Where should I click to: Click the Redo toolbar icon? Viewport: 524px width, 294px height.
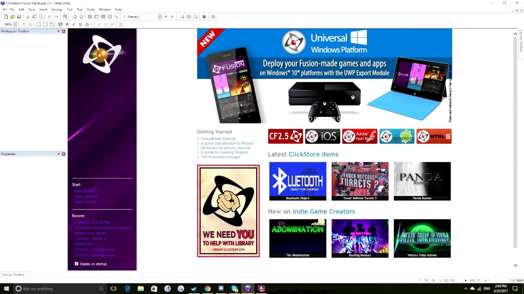(x=56, y=17)
